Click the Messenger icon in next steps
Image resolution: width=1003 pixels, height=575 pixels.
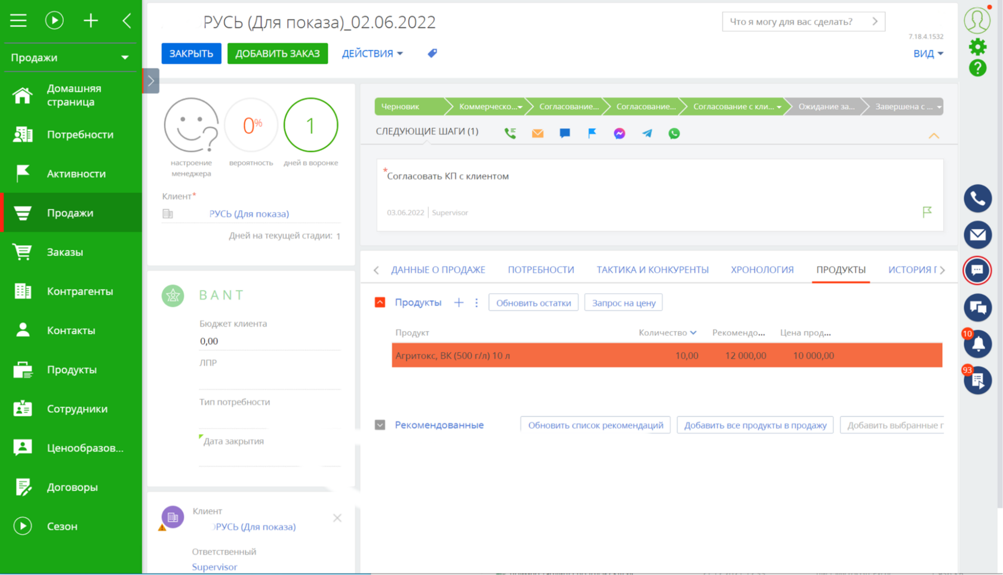click(619, 133)
